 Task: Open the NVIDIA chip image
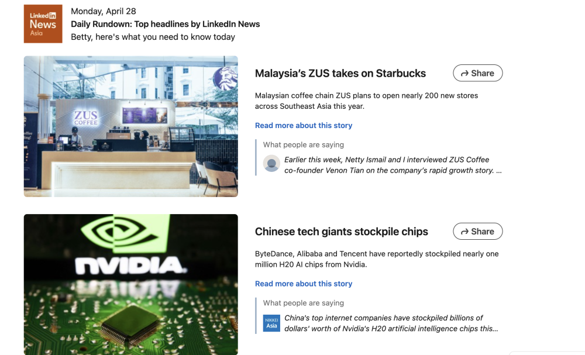tap(131, 284)
